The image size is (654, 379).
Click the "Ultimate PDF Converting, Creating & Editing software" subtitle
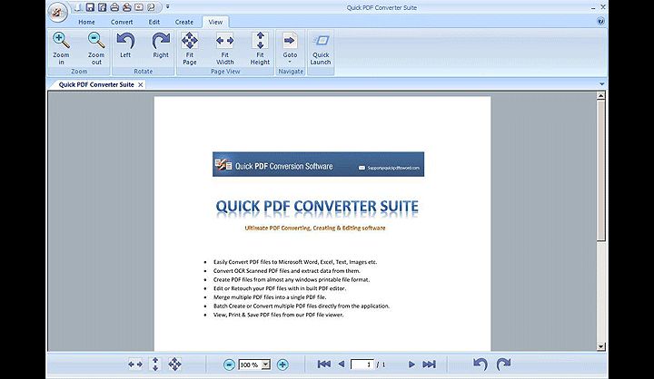[x=315, y=228]
